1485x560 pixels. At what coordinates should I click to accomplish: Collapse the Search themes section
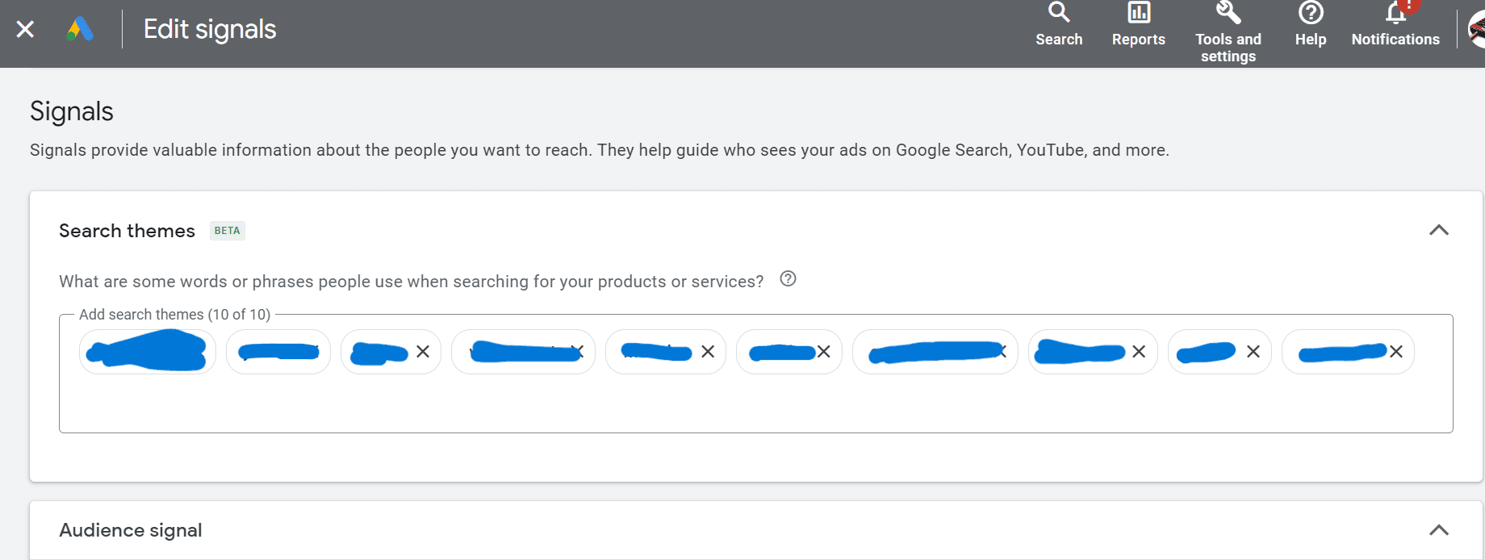1438,231
